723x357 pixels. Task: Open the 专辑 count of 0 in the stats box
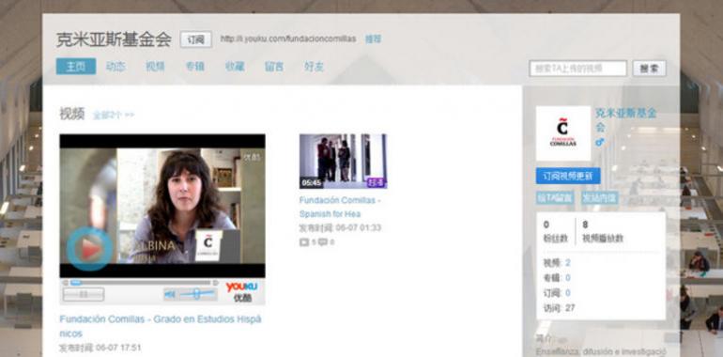[x=568, y=278]
